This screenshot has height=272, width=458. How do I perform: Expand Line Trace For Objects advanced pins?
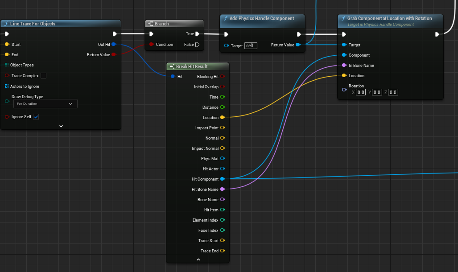[x=61, y=126]
